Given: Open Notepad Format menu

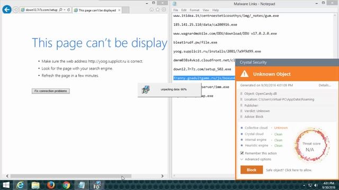Looking at the screenshot, I should pyautogui.click(x=194, y=10).
